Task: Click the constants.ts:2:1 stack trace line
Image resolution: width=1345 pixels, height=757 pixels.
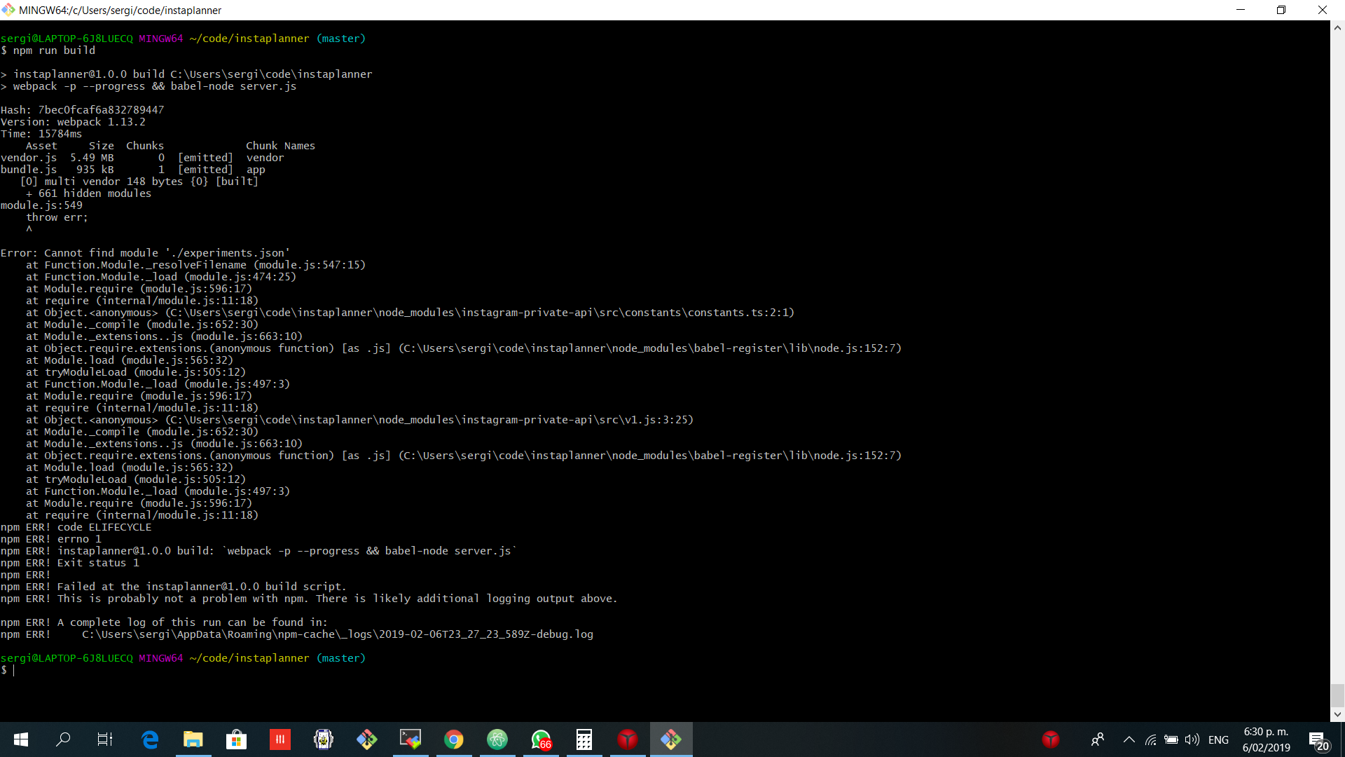Action: (x=411, y=313)
